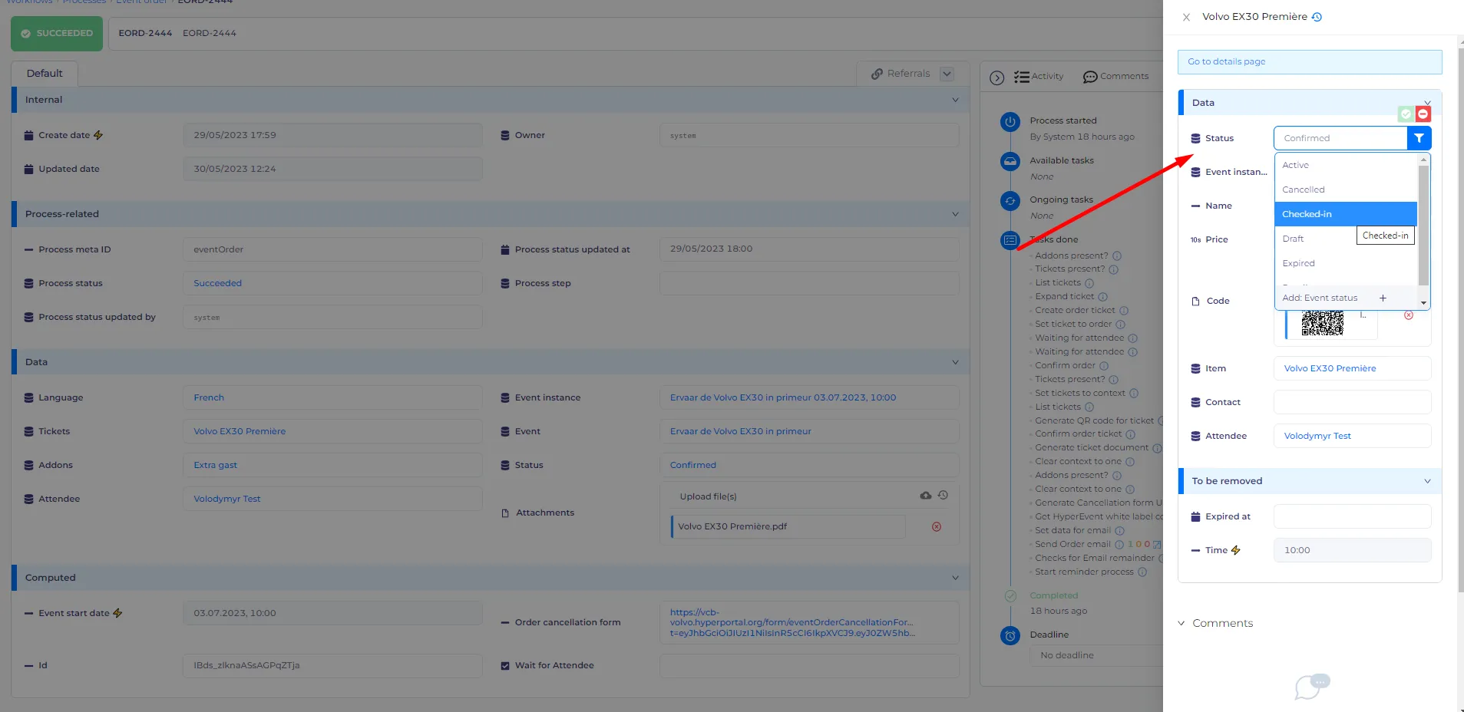Open the Comments tab in activity panel
The width and height of the screenshot is (1464, 712).
click(x=1115, y=76)
